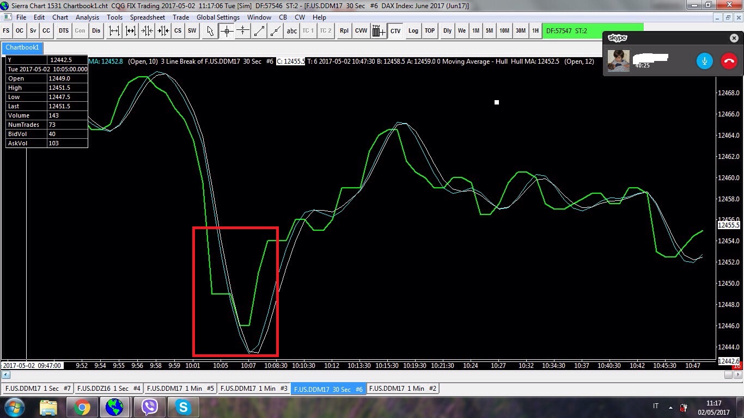Click the FS toolbar button
This screenshot has width=744, height=418.
7,30
